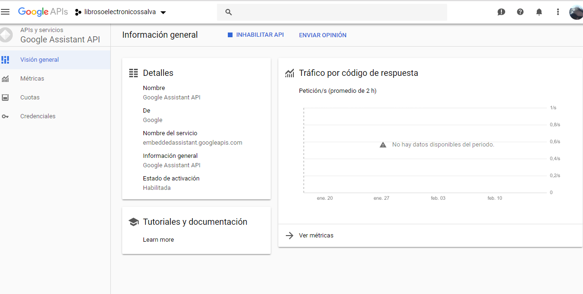Viewport: 583px width, 294px height.
Task: Open the hamburger navigation menu
Action: pos(5,12)
